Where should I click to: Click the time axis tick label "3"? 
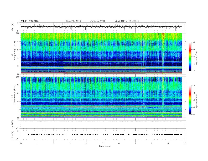[70, 143]
